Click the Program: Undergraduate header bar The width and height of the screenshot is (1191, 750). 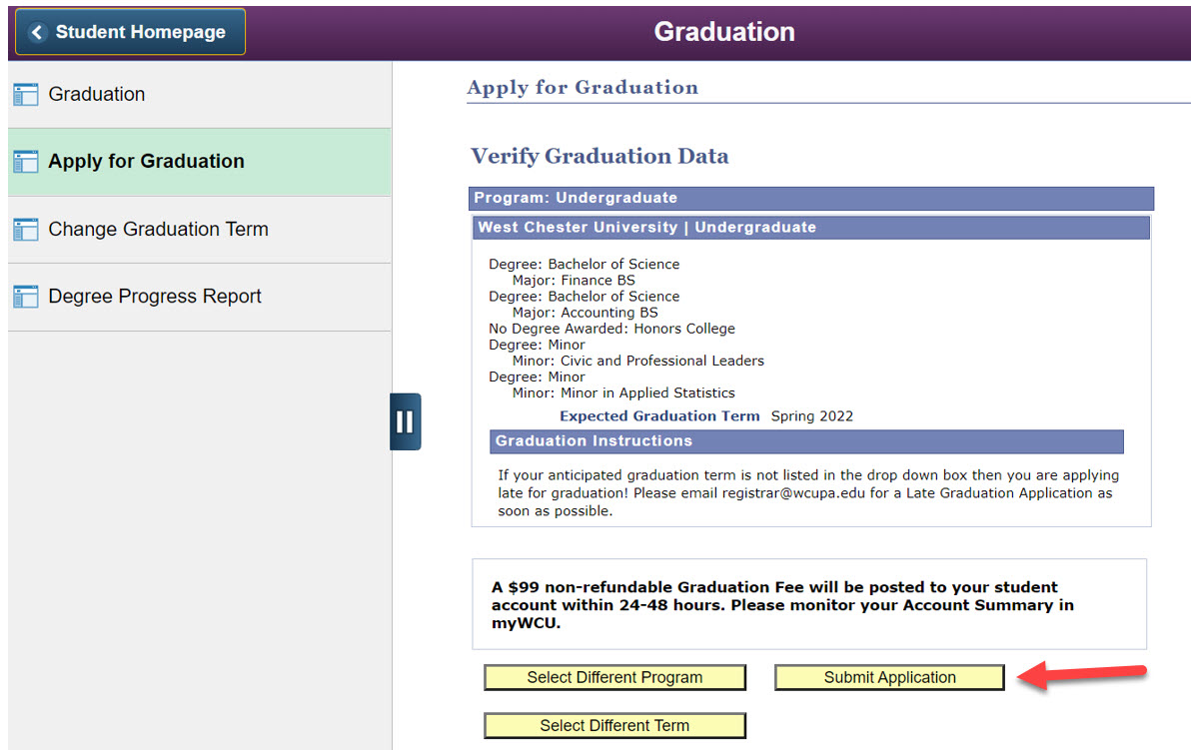(x=810, y=198)
